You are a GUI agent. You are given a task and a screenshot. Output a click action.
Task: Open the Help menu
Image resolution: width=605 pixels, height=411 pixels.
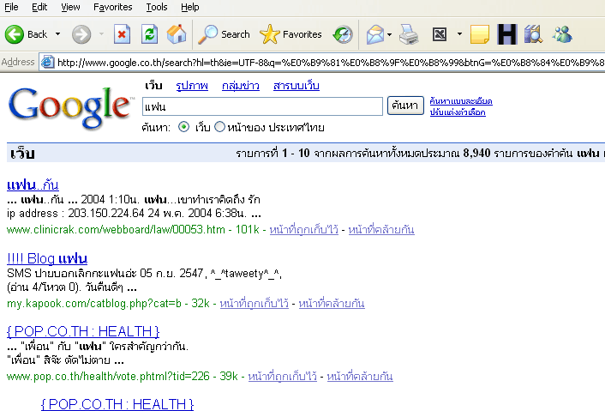(x=190, y=7)
